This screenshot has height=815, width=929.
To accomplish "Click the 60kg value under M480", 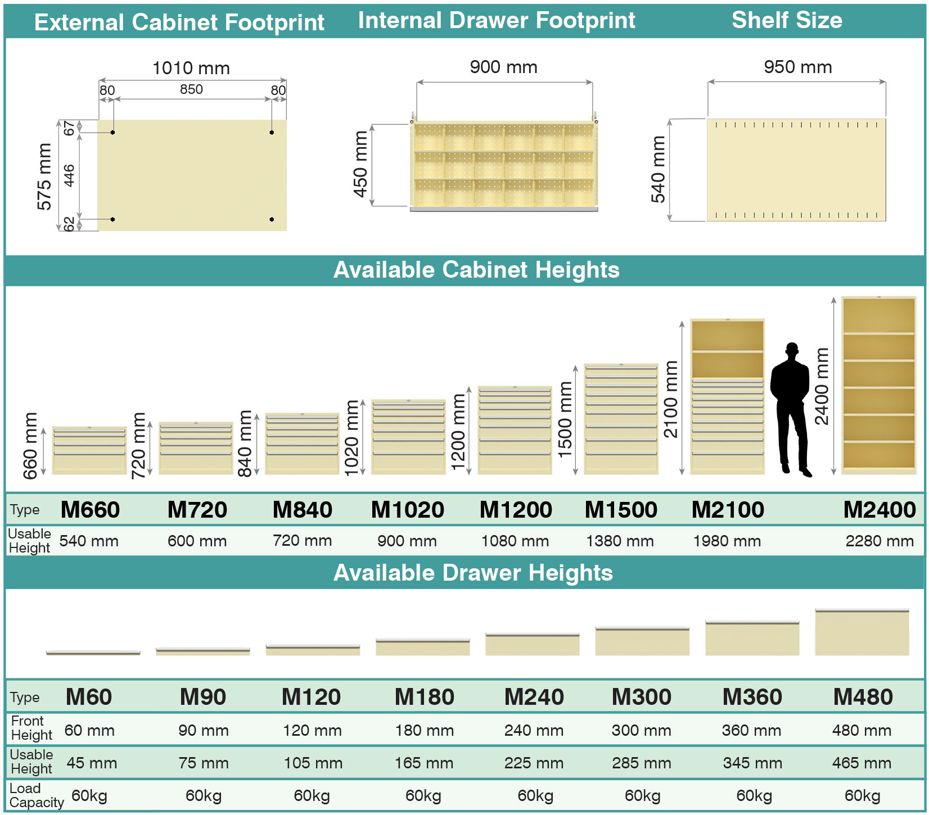I will (862, 796).
